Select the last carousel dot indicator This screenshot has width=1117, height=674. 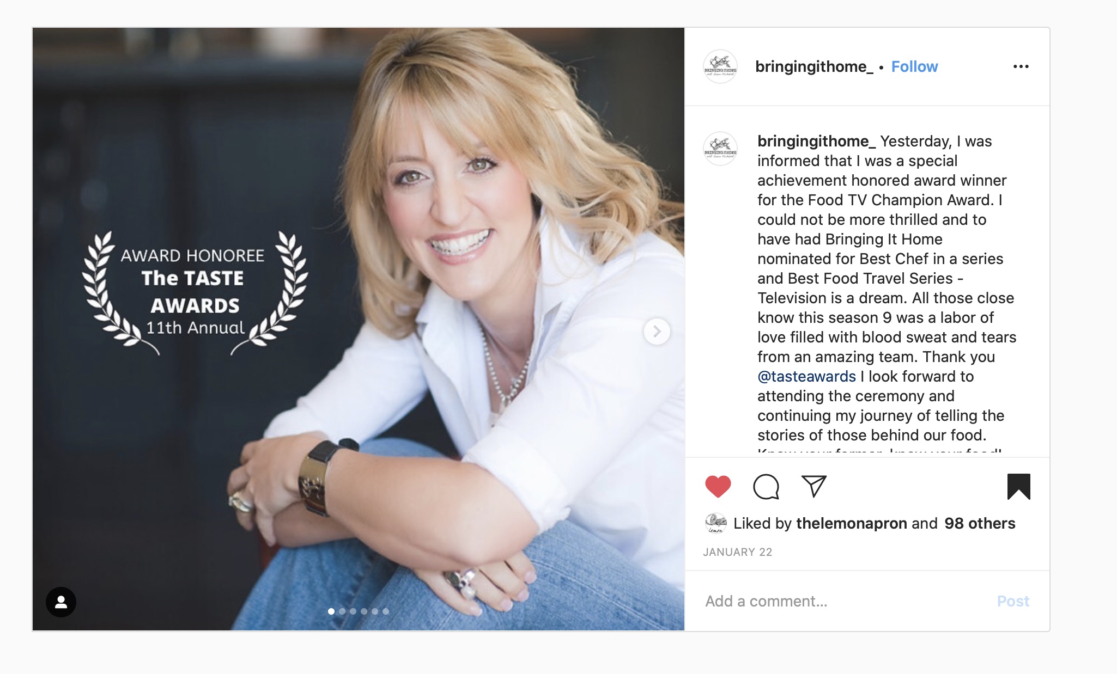pos(386,611)
